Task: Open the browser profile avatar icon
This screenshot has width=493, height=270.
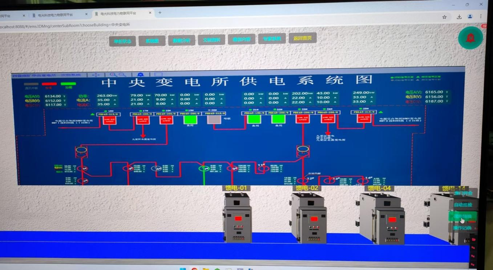Action: point(470,17)
